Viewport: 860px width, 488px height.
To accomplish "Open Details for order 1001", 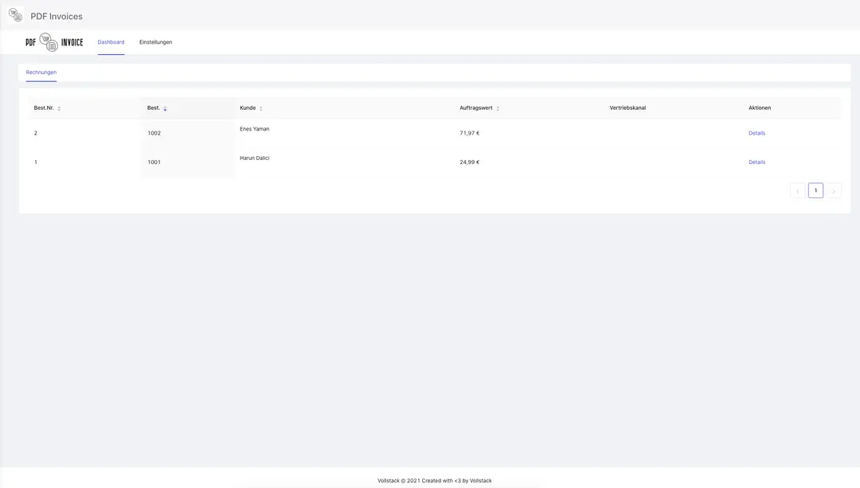I will (x=756, y=162).
